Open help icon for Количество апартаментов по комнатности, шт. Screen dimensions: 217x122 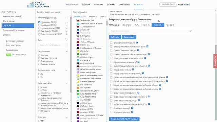point(145,58)
